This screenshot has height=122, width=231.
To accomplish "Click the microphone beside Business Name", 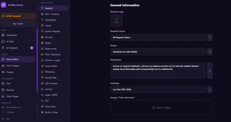I will point(210,38).
